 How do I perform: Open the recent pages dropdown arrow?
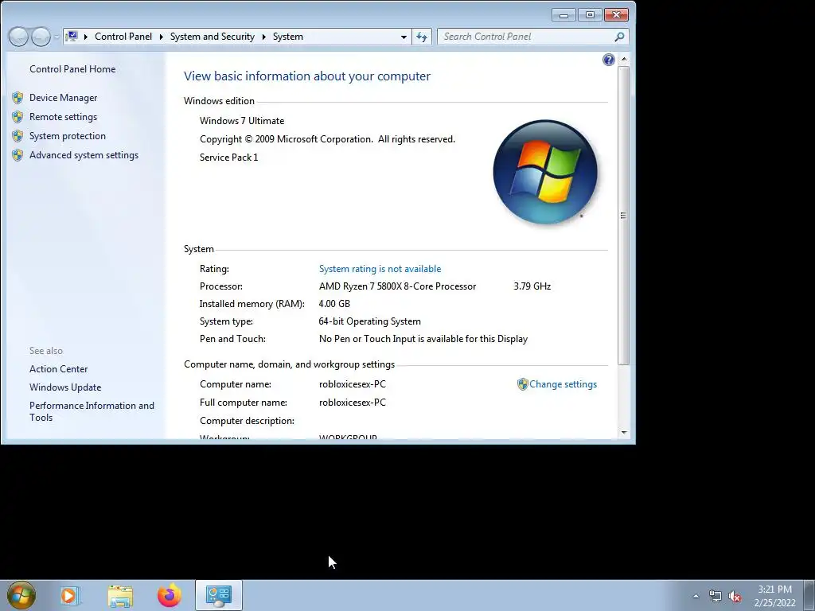pyautogui.click(x=57, y=37)
